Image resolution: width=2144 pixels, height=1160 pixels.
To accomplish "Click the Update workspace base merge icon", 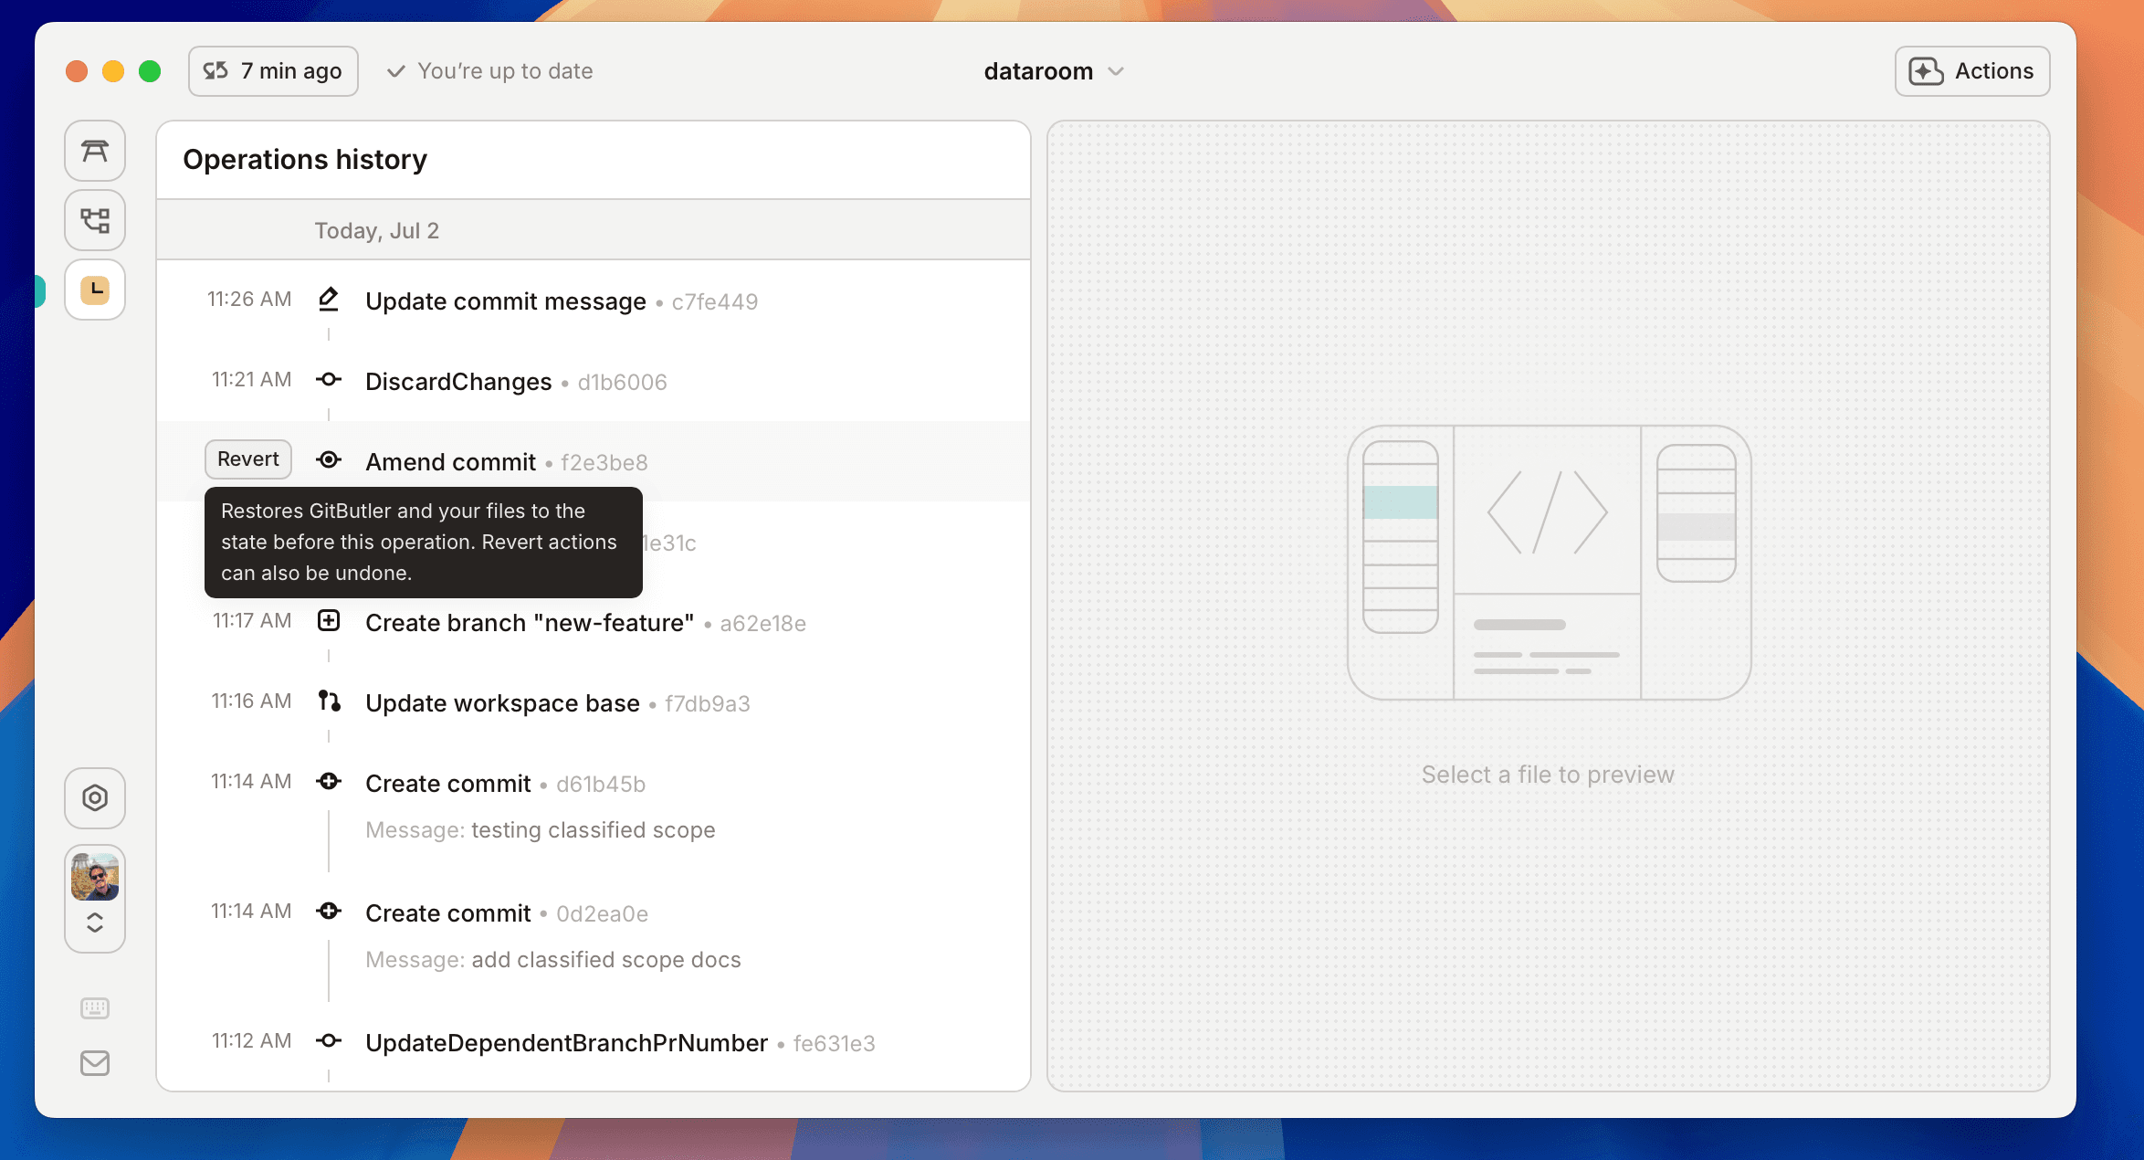I will pos(329,701).
